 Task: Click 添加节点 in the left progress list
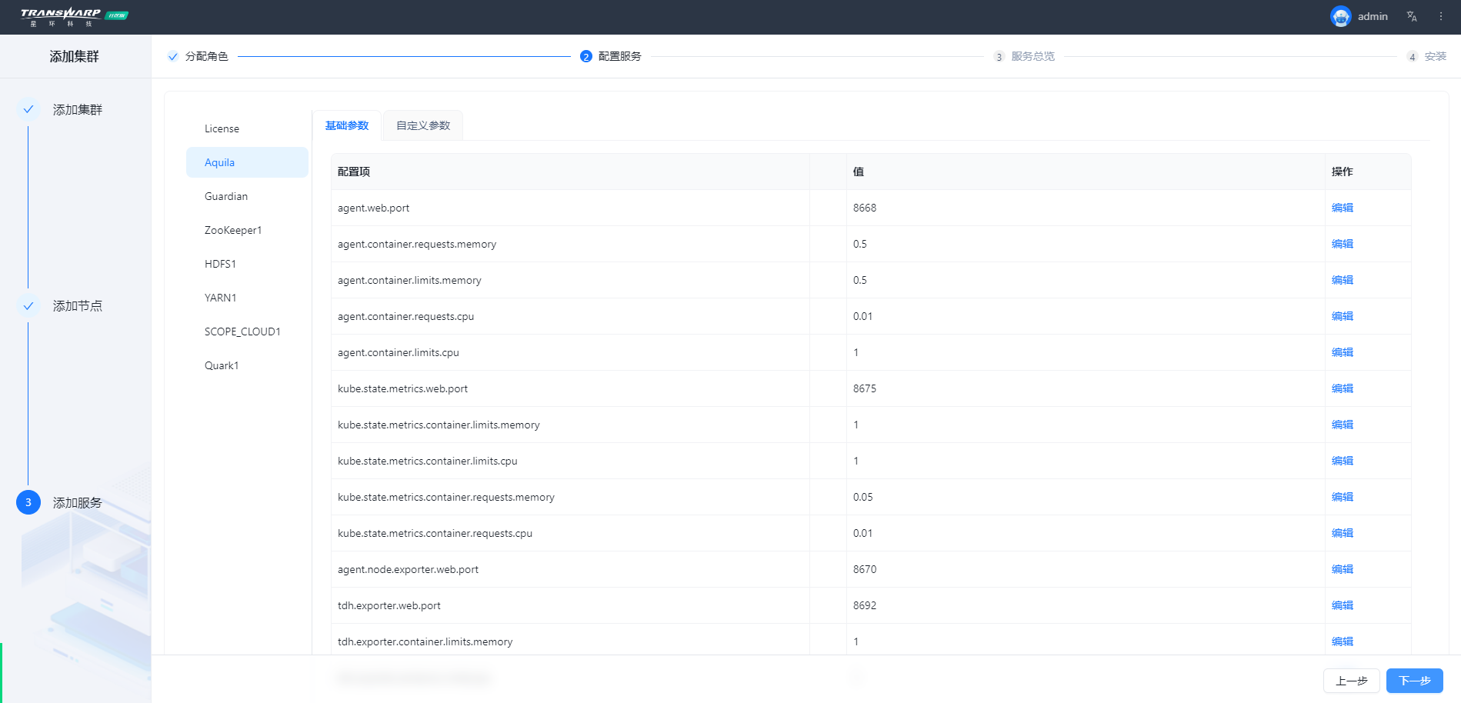click(77, 306)
